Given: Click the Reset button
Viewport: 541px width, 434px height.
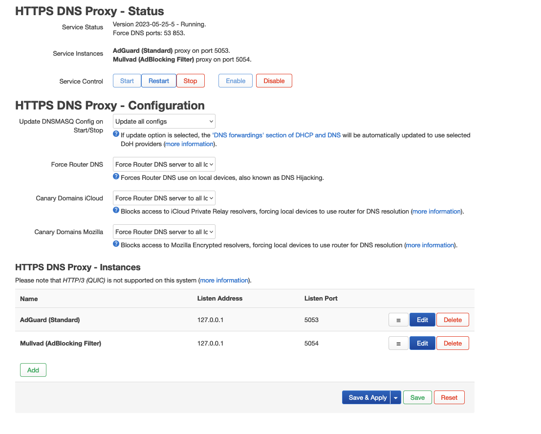Looking at the screenshot, I should point(449,397).
